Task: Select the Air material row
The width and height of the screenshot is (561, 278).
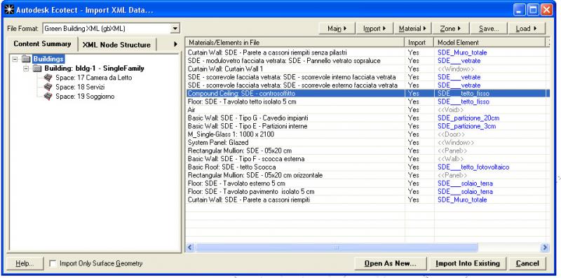Action: pos(367,110)
